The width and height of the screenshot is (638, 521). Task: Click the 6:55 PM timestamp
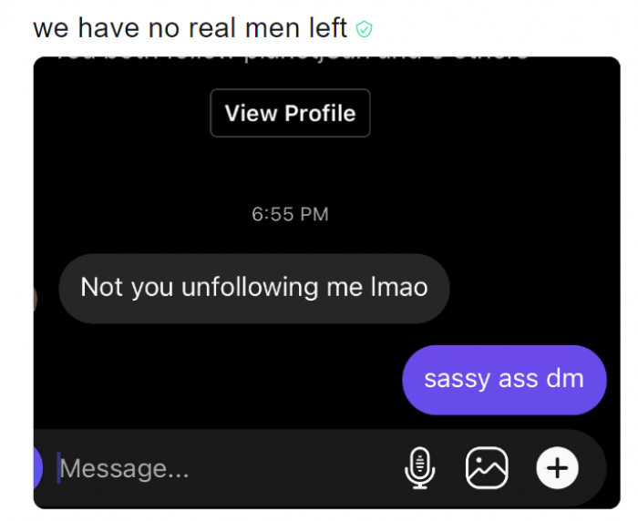(290, 214)
